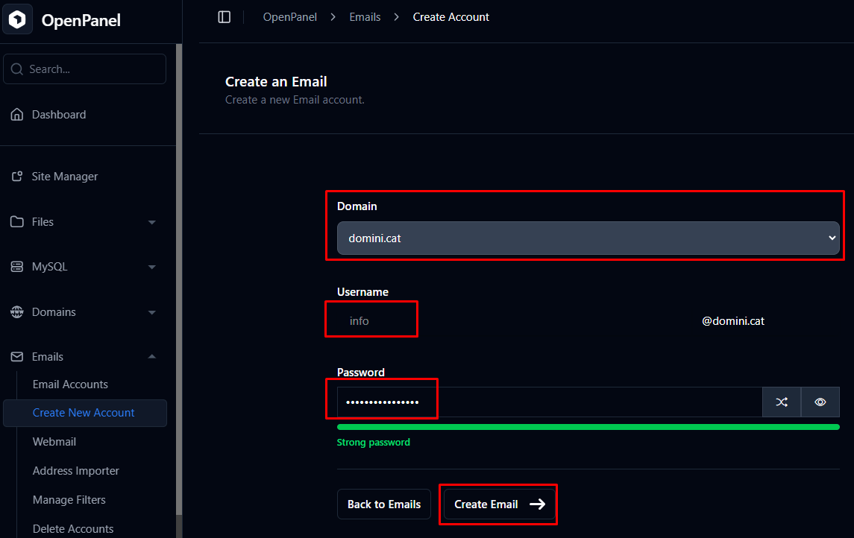Select Webmail from the Emails menu
The height and width of the screenshot is (538, 854).
tap(54, 442)
